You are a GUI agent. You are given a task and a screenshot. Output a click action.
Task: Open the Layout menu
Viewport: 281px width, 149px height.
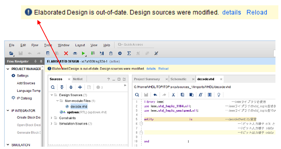click(x=80, y=45)
